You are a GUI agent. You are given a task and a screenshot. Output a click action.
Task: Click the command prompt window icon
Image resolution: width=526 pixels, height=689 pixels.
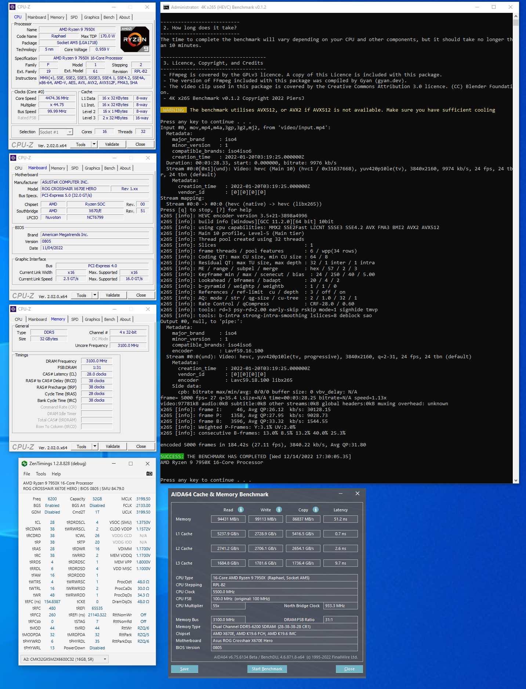(166, 7)
